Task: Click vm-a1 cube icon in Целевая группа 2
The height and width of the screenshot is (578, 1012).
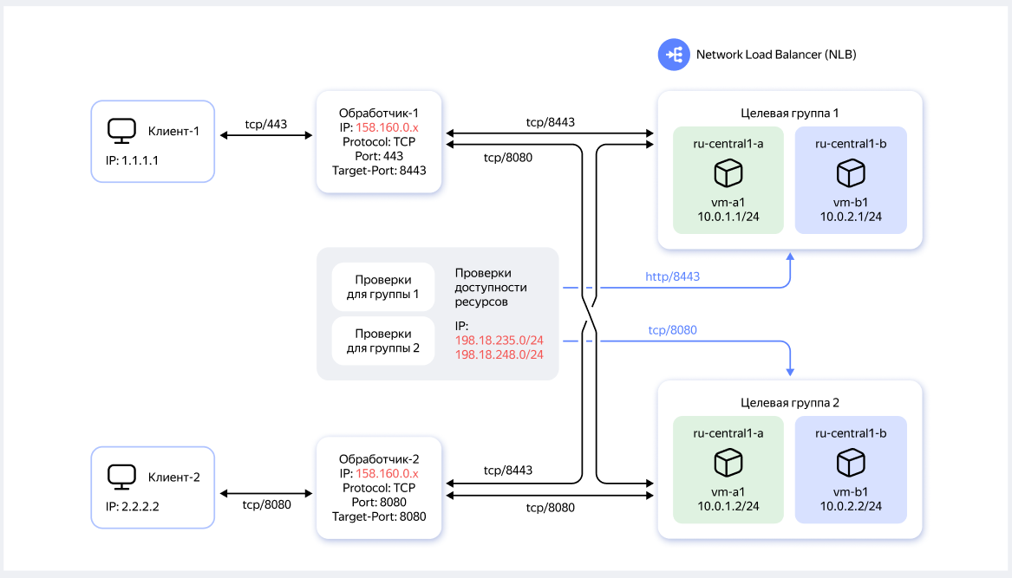Action: [728, 463]
